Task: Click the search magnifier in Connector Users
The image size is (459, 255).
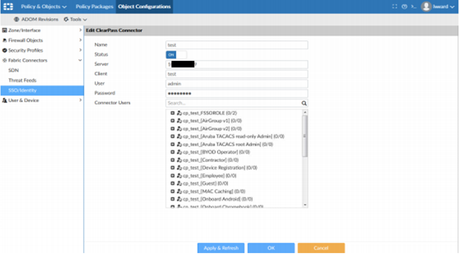Action: pos(304,103)
